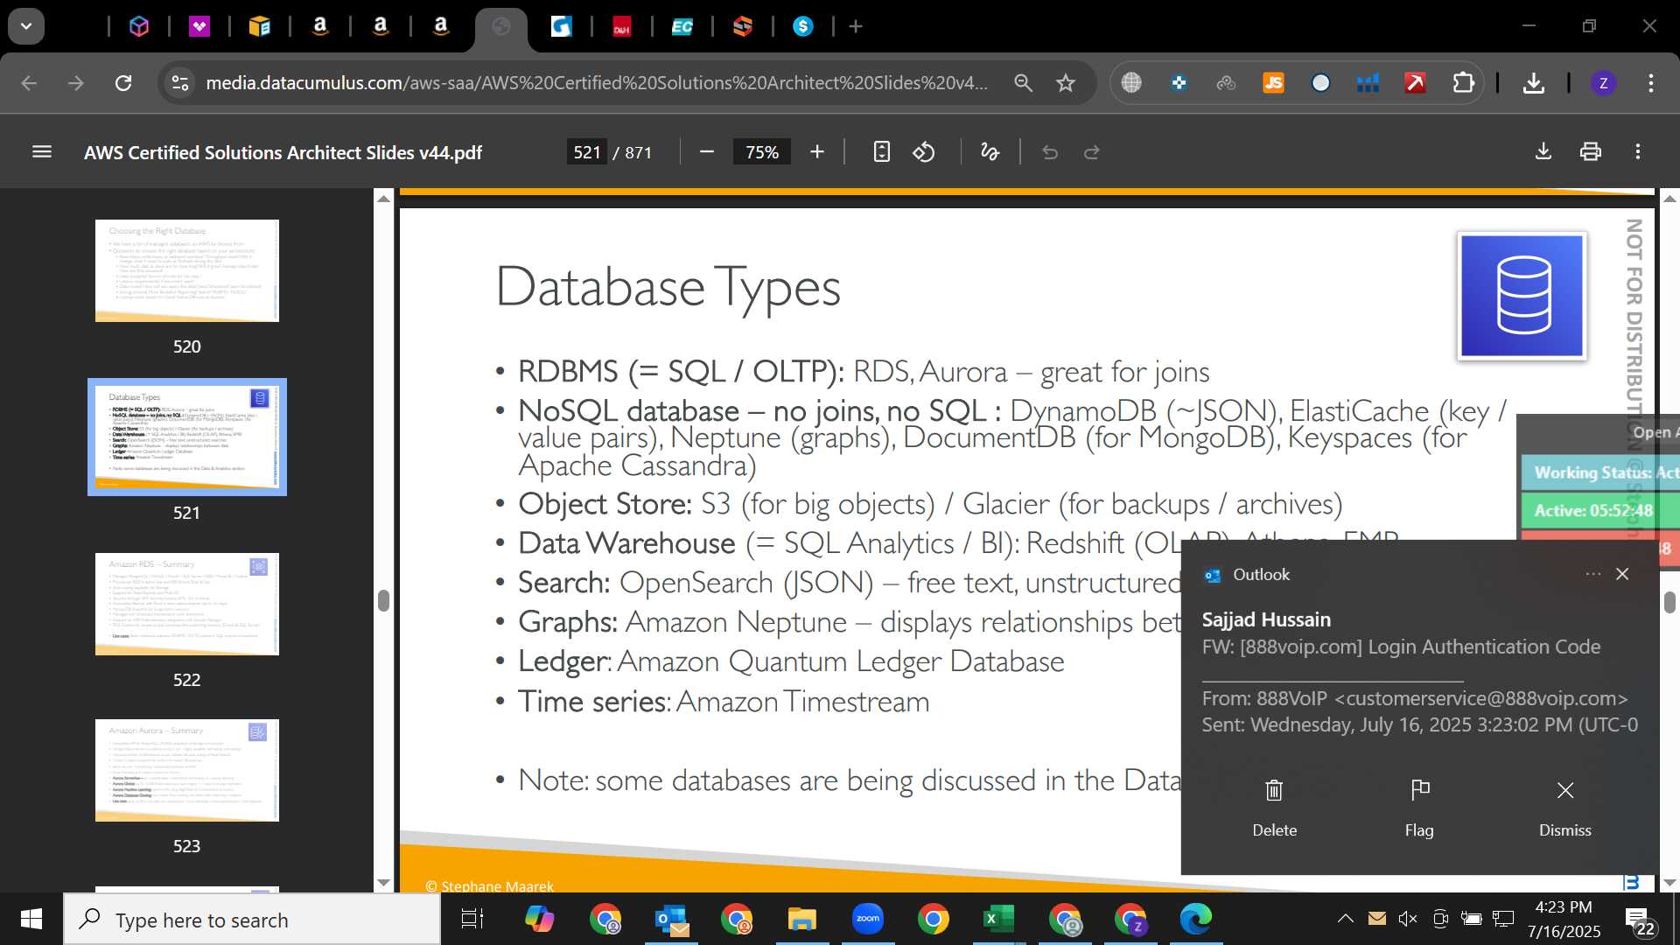The height and width of the screenshot is (945, 1680).
Task: Delete the Outlook notification email
Action: 1274,808
